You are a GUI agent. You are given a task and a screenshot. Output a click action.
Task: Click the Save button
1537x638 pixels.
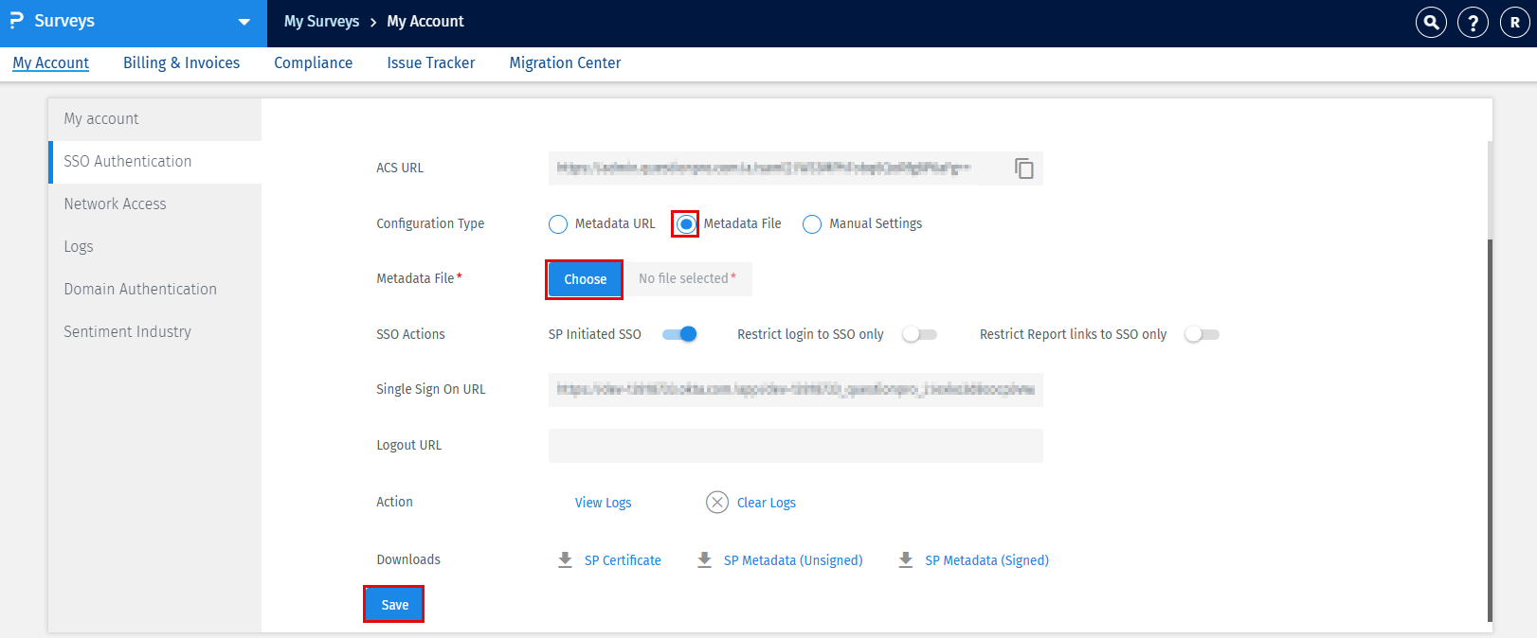394,605
